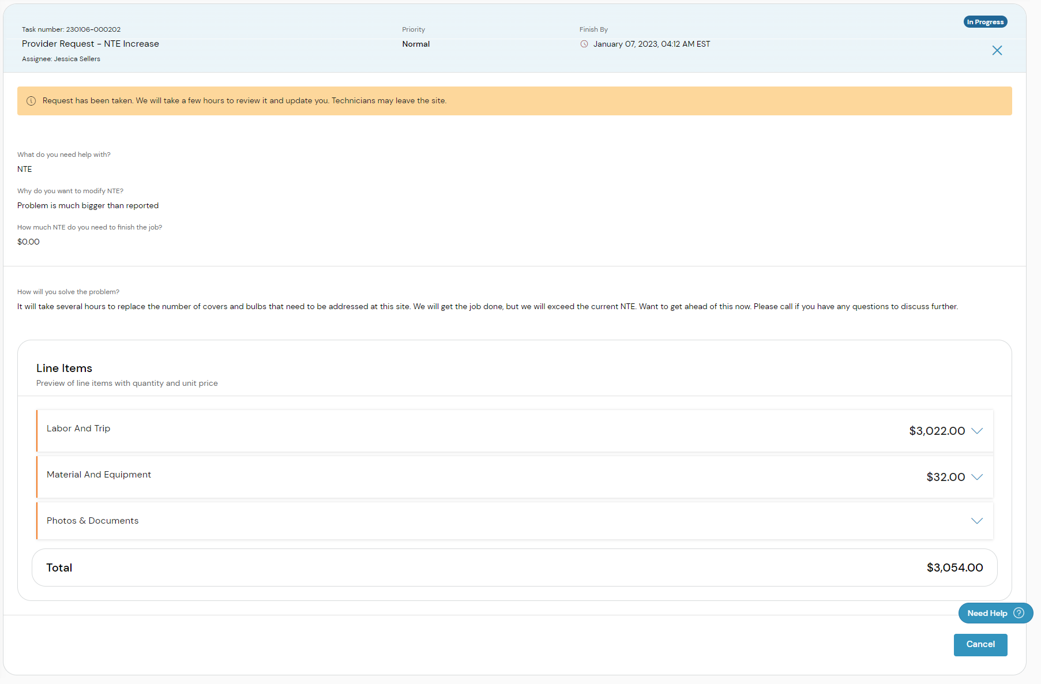Select the Normal priority label
This screenshot has height=684, width=1041.
(x=416, y=44)
